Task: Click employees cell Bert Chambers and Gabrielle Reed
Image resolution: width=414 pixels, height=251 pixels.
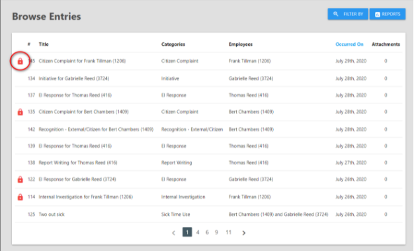Action: pos(278,214)
